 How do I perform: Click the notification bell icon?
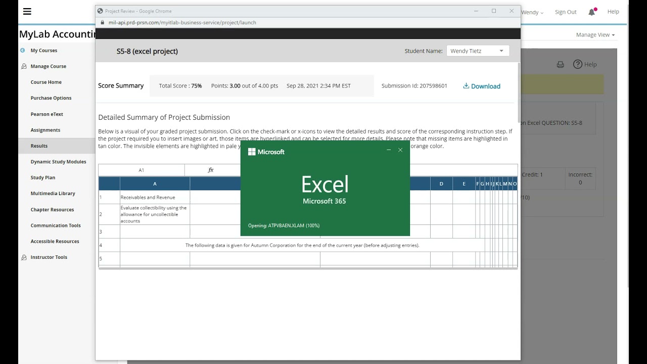click(592, 12)
